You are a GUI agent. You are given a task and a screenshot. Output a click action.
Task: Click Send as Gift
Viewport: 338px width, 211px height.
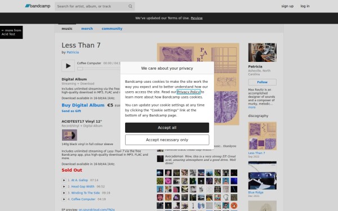click(x=72, y=111)
